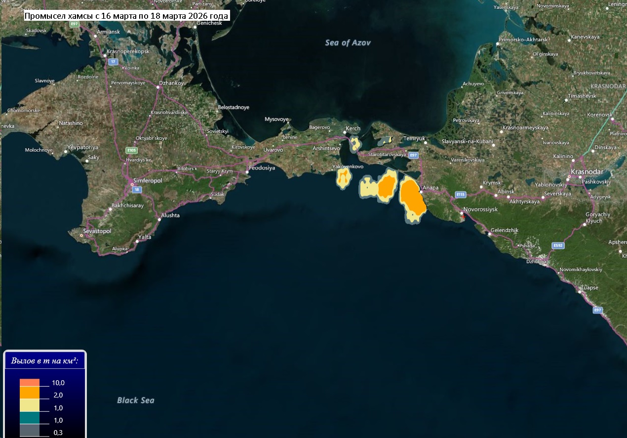Click the large orange catch zone beside Anapa
The height and width of the screenshot is (438, 627).
tap(412, 198)
